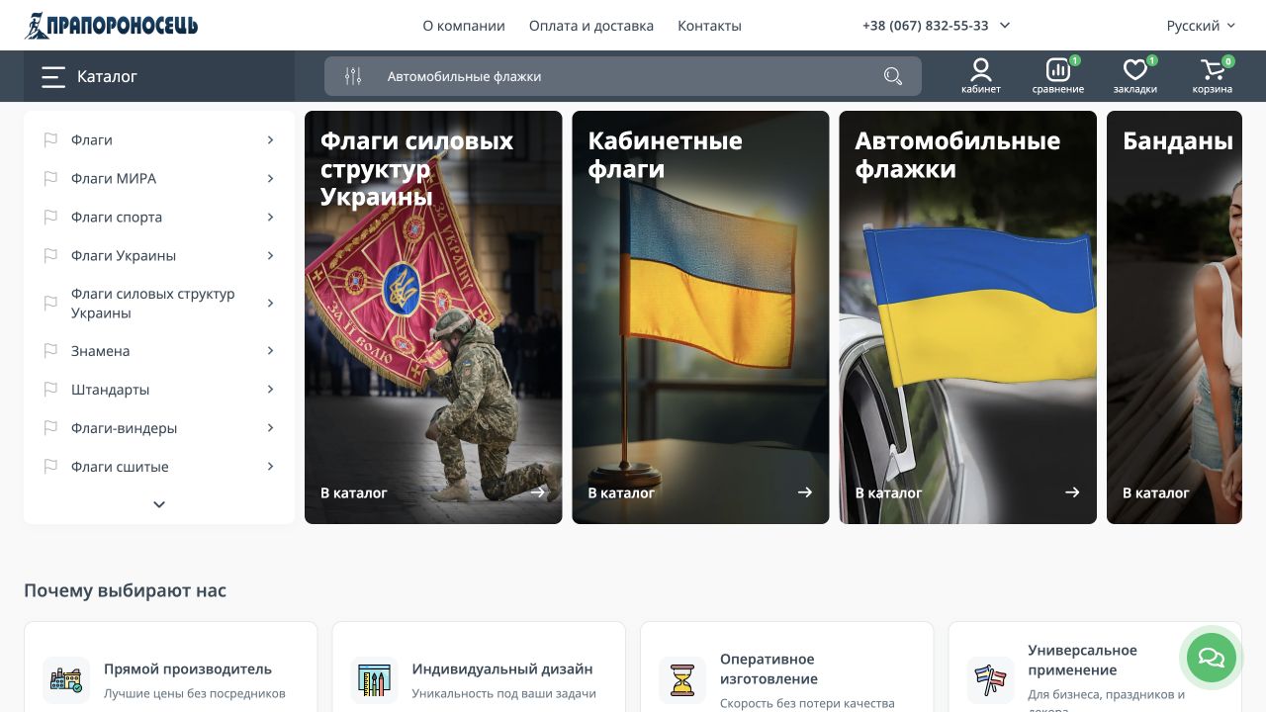
Task: Click flag icon beside Флаги сшитые
Action: (x=50, y=467)
